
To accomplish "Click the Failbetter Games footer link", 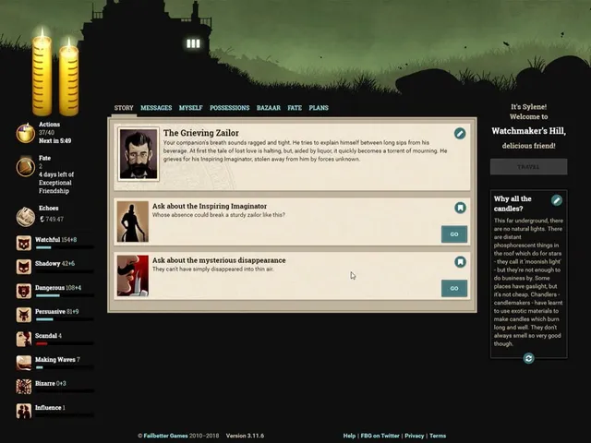I will (165, 436).
